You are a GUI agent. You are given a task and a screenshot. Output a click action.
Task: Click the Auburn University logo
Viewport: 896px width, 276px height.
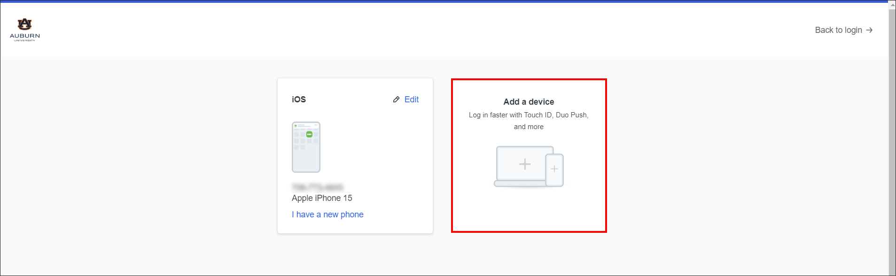pos(25,30)
